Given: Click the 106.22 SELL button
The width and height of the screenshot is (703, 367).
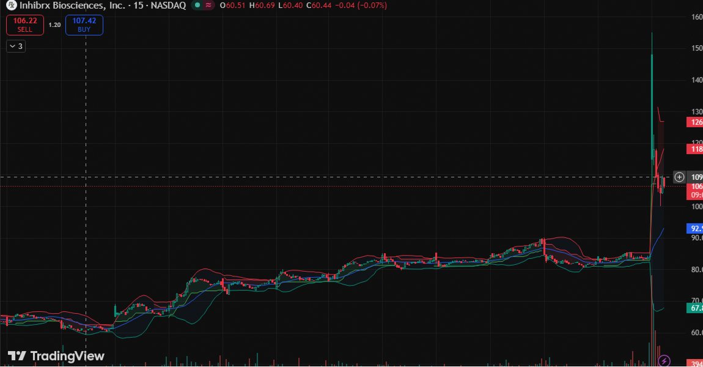Looking at the screenshot, I should (x=24, y=24).
